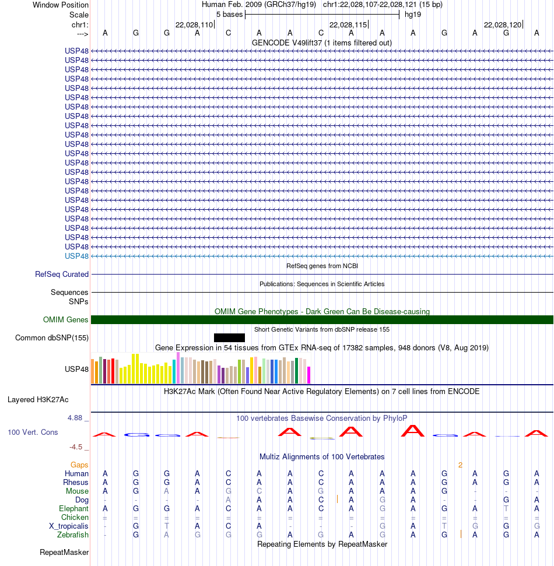Click Repeating Elements by RepeatMasker title

tap(322, 544)
